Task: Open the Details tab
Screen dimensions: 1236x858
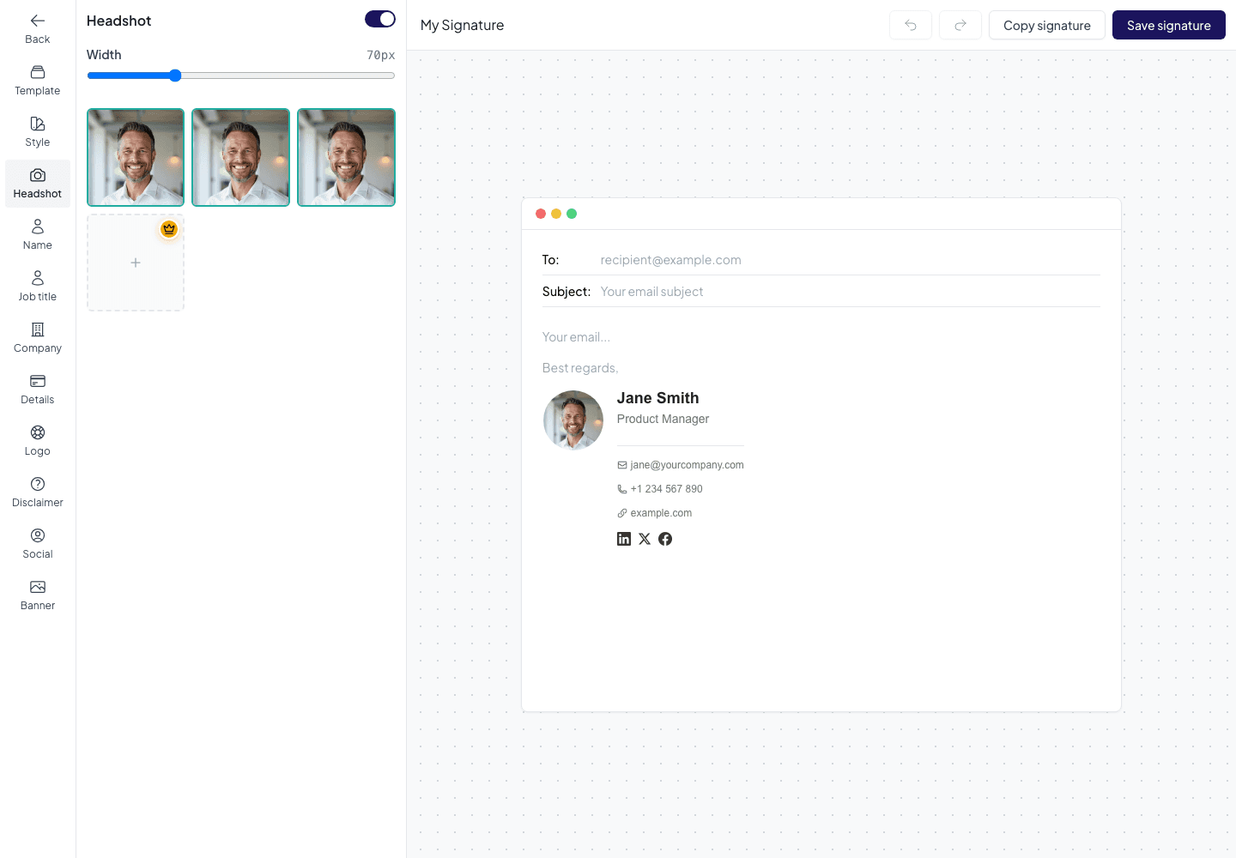Action: coord(38,390)
